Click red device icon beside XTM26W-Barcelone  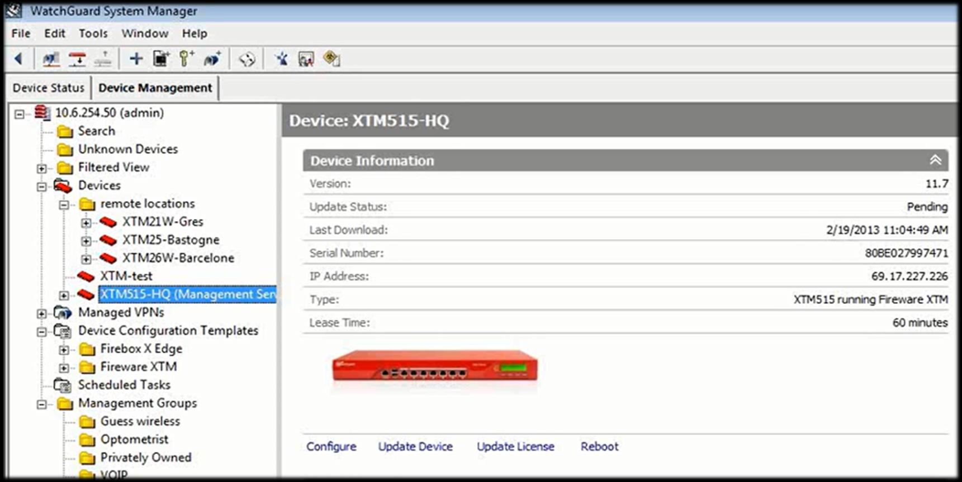[x=108, y=258]
